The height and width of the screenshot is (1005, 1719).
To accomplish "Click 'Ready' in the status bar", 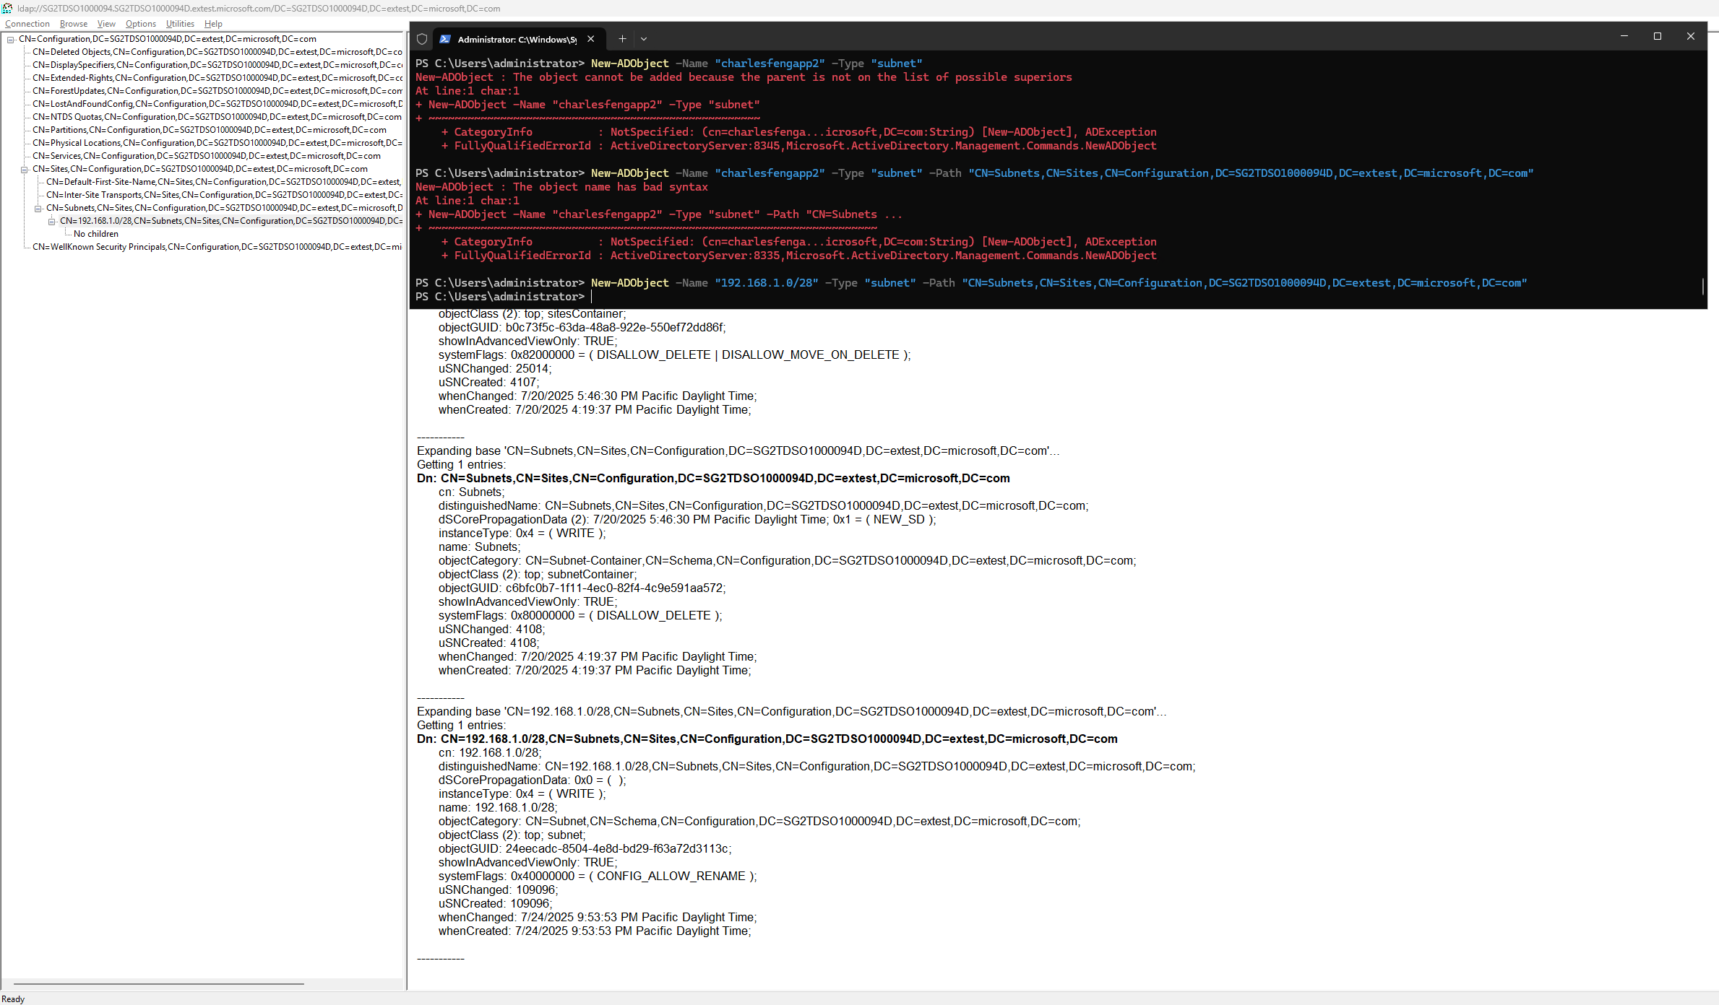I will (13, 999).
